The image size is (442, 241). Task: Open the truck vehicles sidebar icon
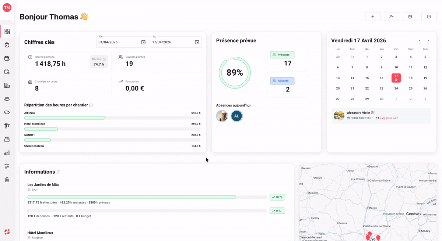coord(7,112)
